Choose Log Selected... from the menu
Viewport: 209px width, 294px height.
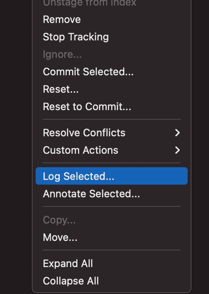112,176
